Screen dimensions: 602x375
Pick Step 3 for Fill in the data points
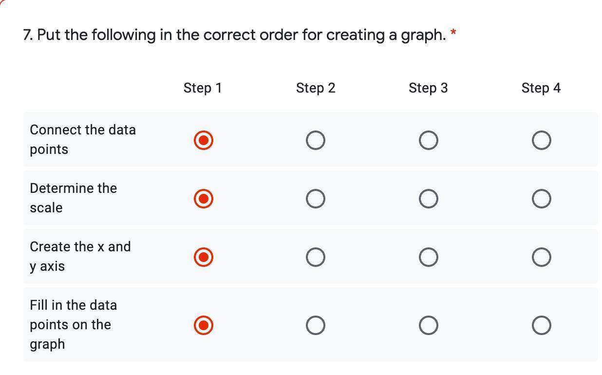[428, 325]
